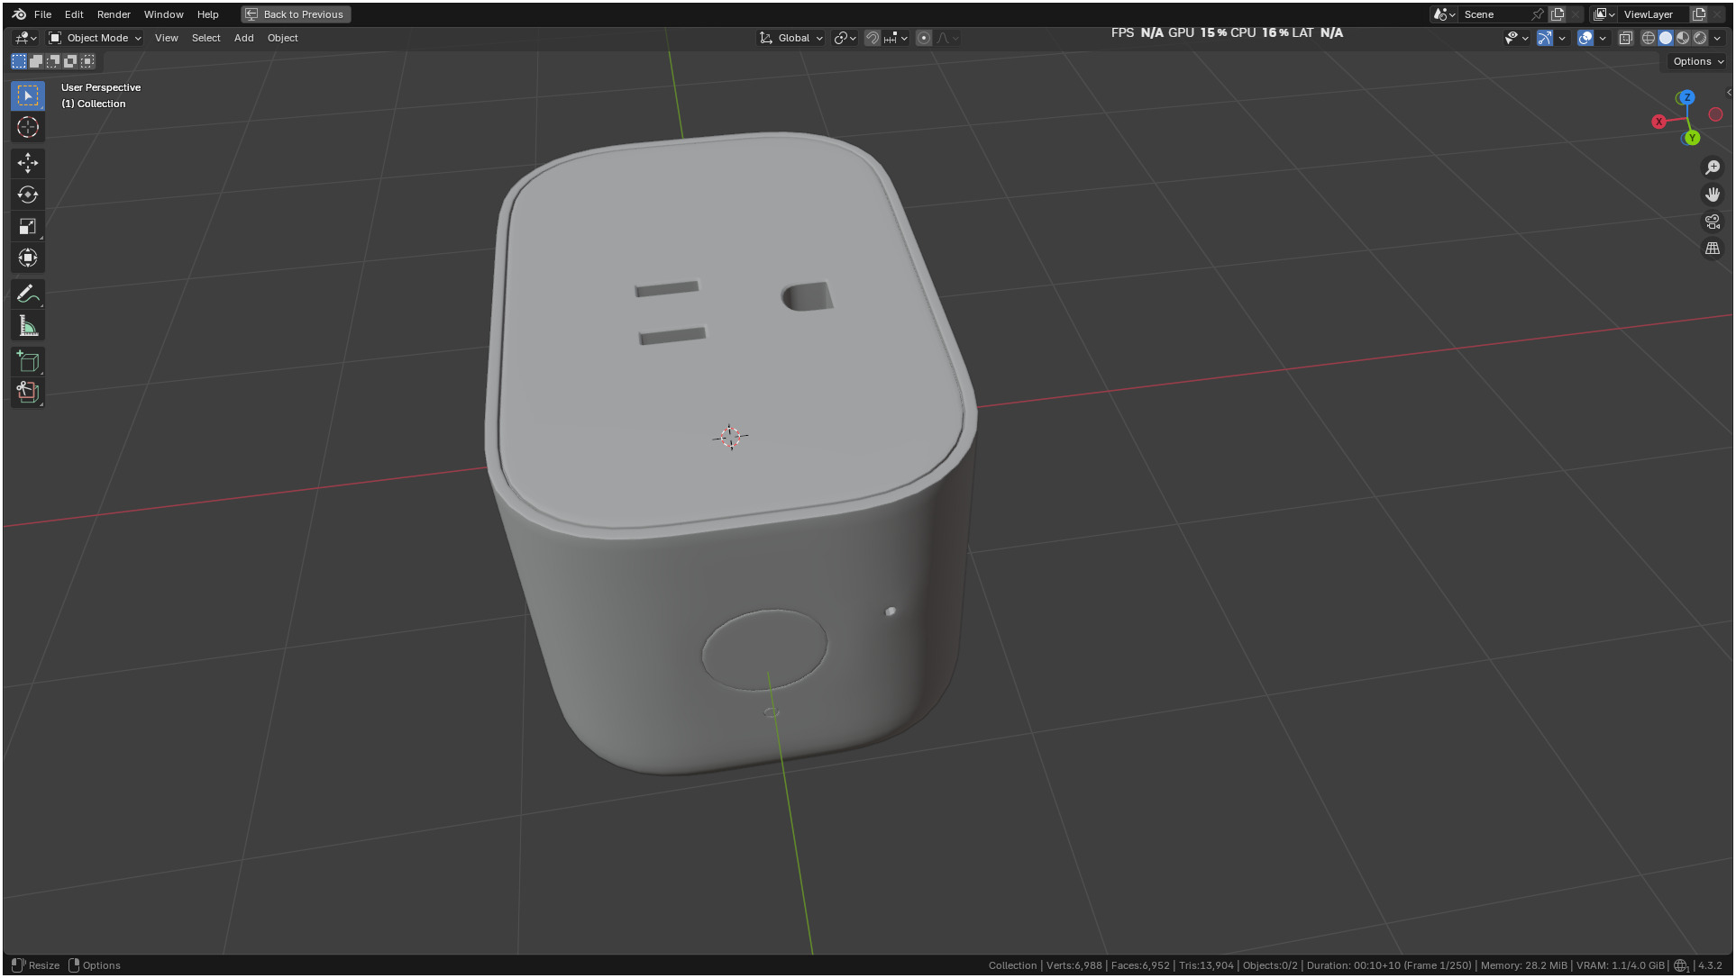Open the Help menu
Viewport: 1736px width, 978px height.
pyautogui.click(x=207, y=14)
